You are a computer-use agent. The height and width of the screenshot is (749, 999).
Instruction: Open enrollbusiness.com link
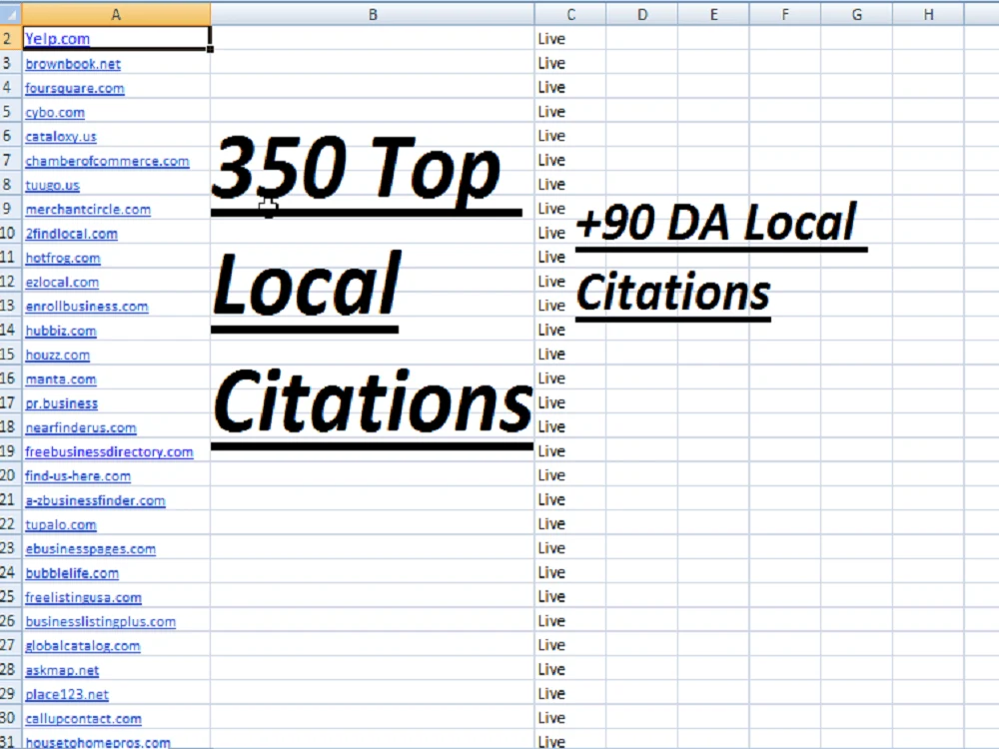click(x=87, y=307)
